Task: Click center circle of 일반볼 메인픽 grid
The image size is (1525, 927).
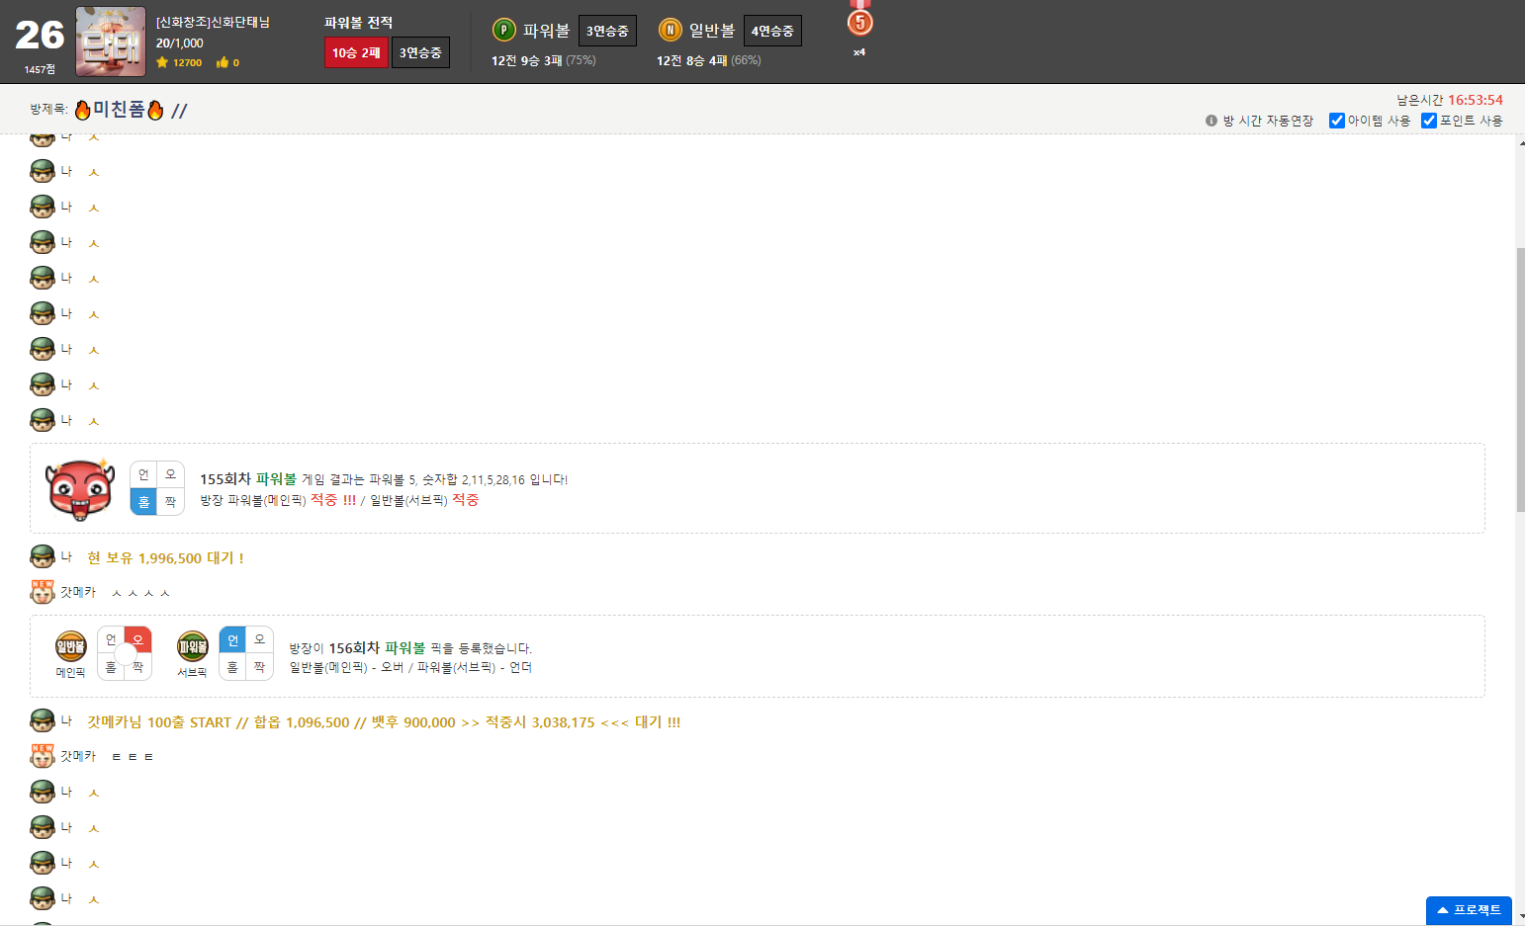Action: coord(125,653)
